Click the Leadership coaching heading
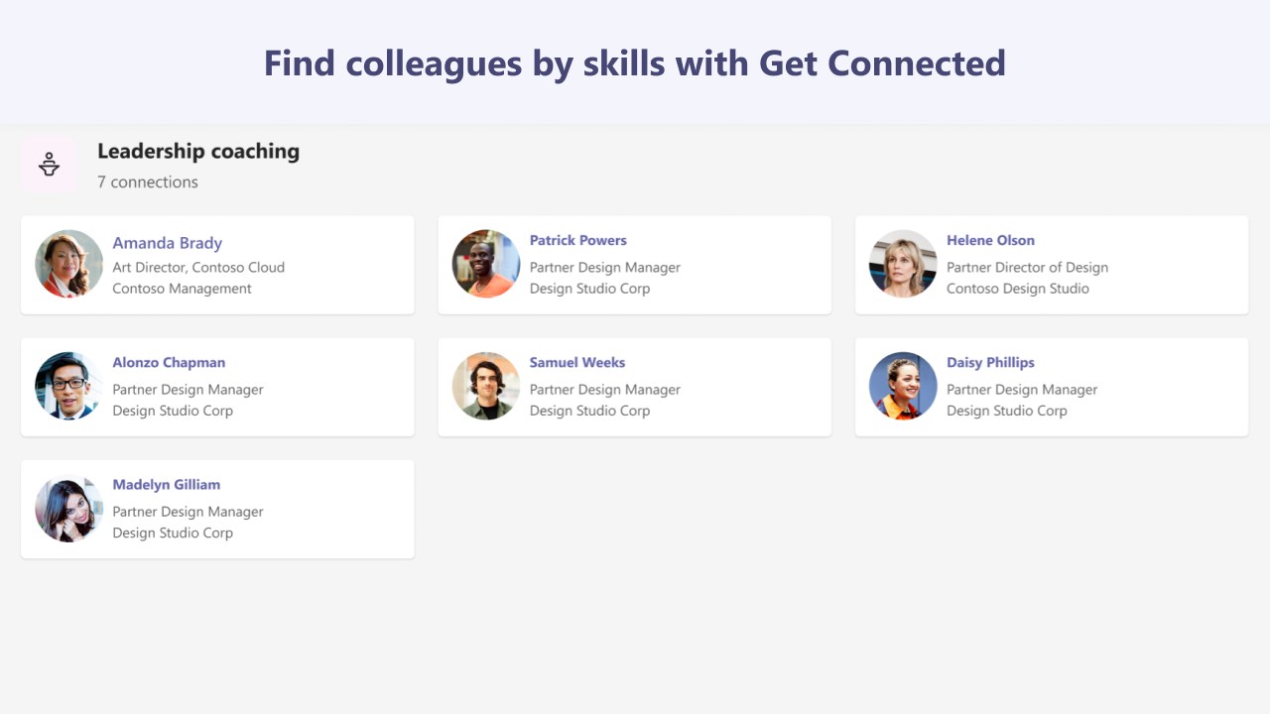 (x=198, y=152)
